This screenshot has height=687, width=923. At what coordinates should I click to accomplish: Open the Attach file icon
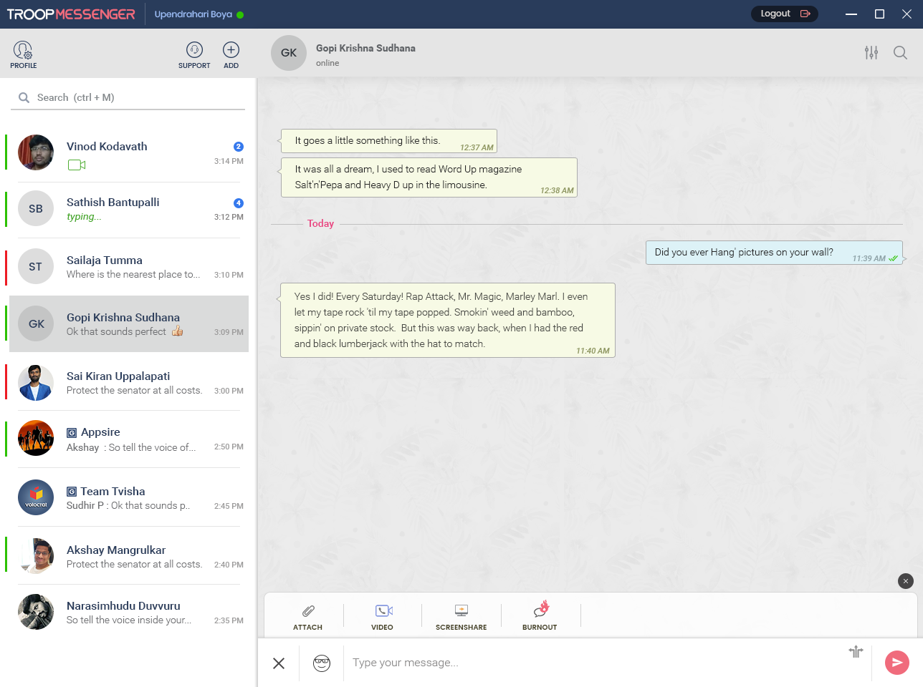[307, 615]
